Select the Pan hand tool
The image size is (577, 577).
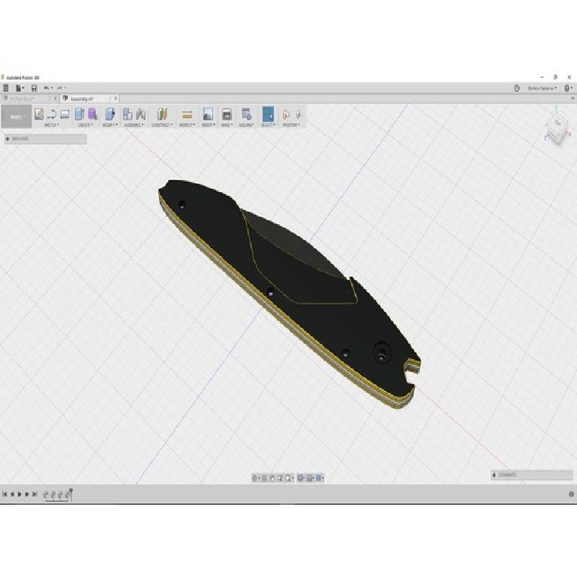tap(273, 478)
